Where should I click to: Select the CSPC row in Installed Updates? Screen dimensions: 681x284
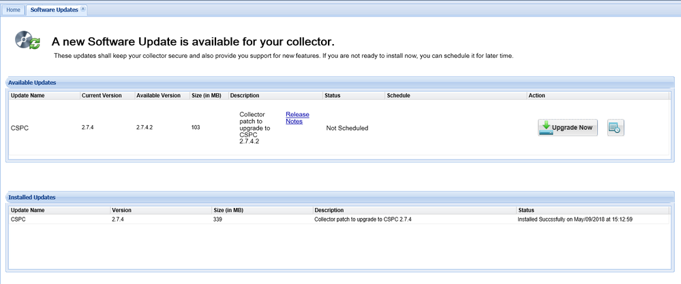click(339, 219)
